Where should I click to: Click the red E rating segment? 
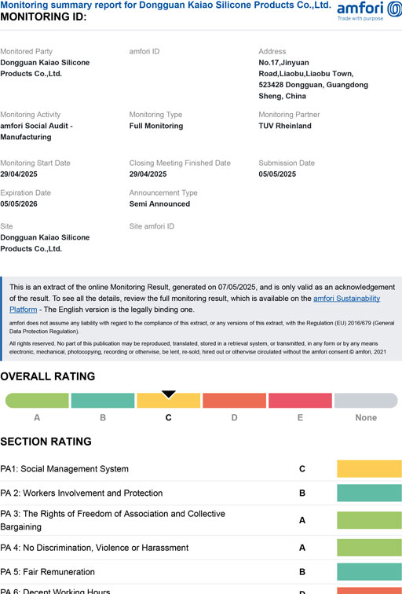tap(300, 401)
